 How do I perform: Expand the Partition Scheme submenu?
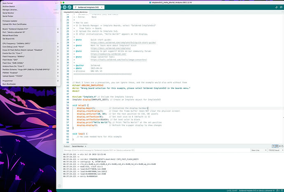[30, 70]
